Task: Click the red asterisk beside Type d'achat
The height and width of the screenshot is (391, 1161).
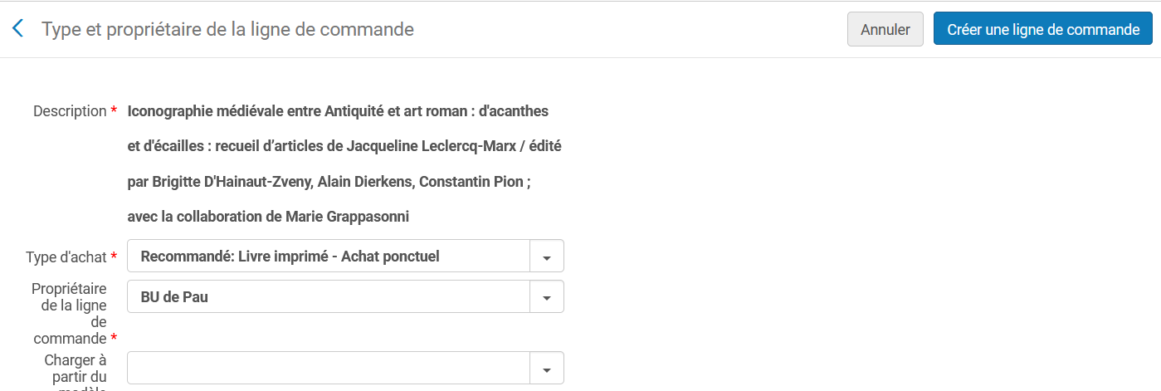Action: [x=114, y=257]
